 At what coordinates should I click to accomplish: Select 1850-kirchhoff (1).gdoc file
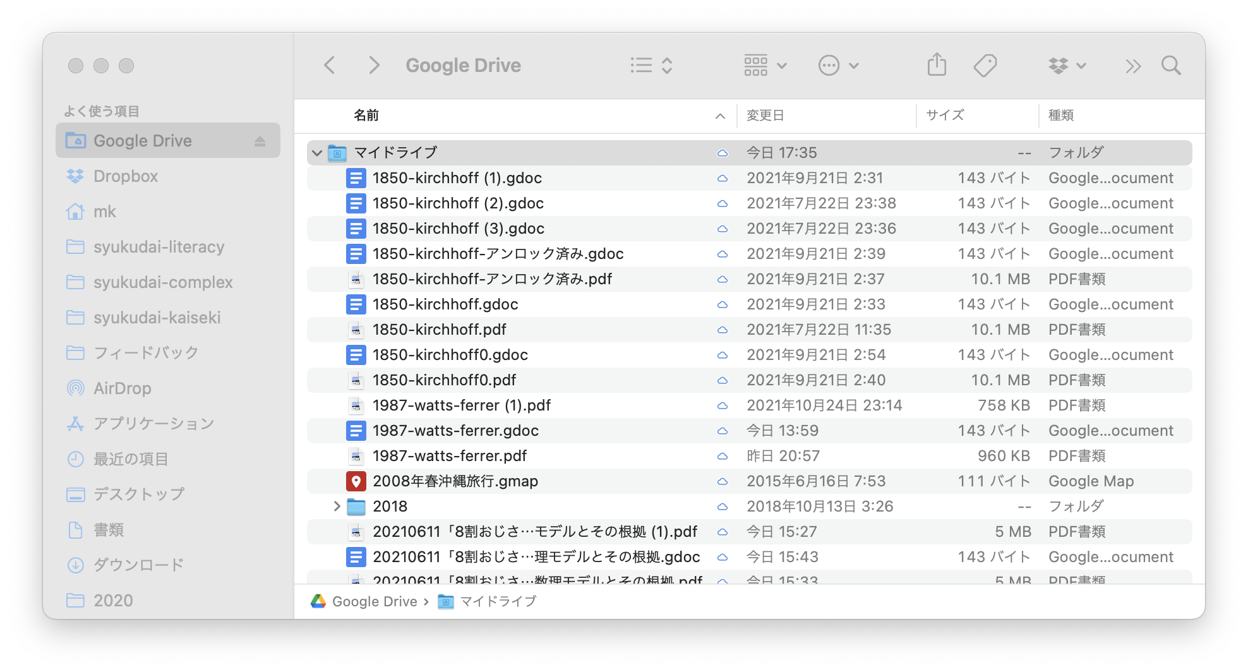coord(750,178)
